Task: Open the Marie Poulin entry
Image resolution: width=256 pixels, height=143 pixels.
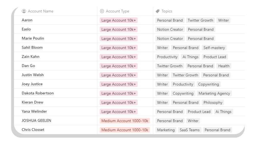Action: pos(33,38)
